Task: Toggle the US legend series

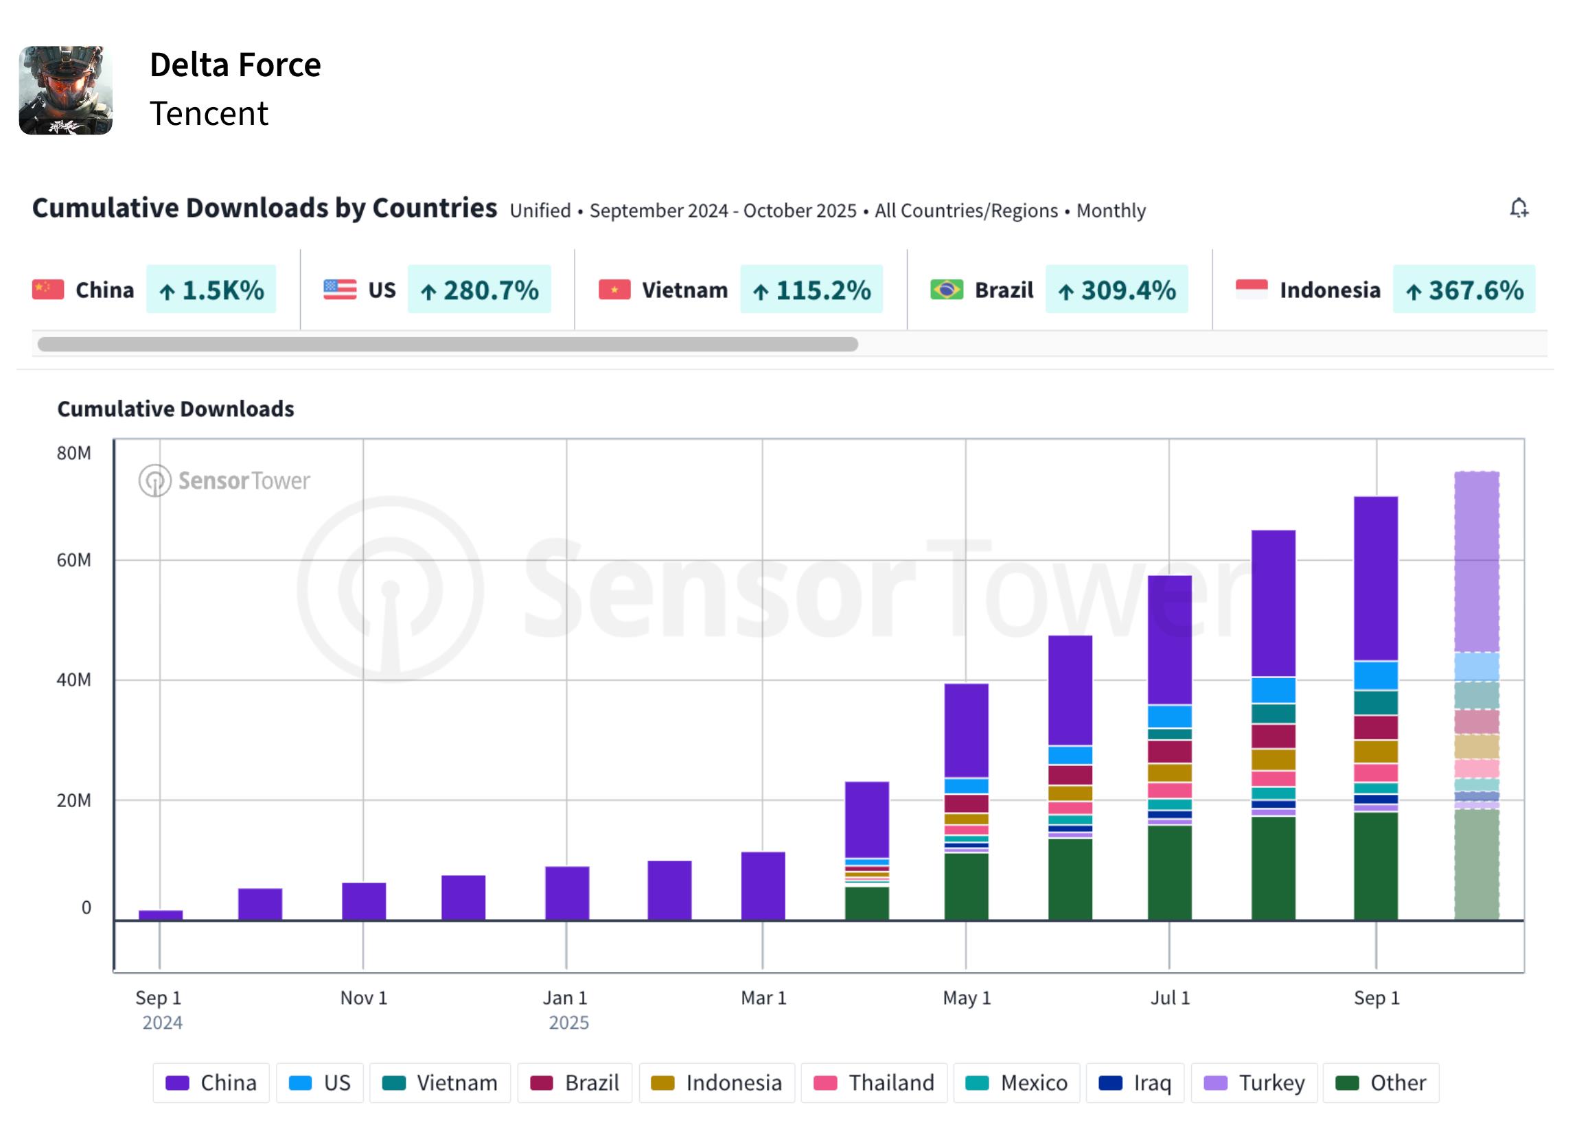Action: coord(319,1082)
